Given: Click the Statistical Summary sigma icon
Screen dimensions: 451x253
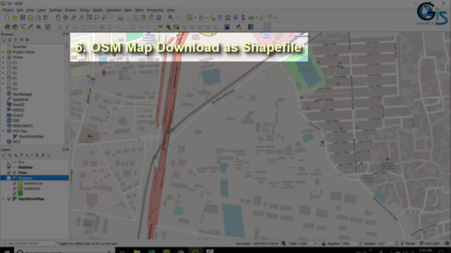Looking at the screenshot, I should click(x=243, y=18).
